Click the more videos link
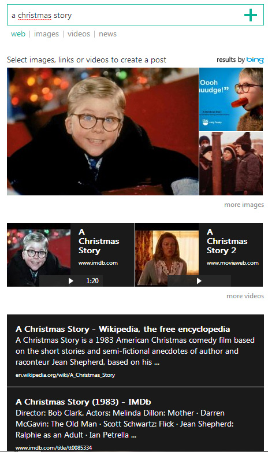 click(245, 296)
